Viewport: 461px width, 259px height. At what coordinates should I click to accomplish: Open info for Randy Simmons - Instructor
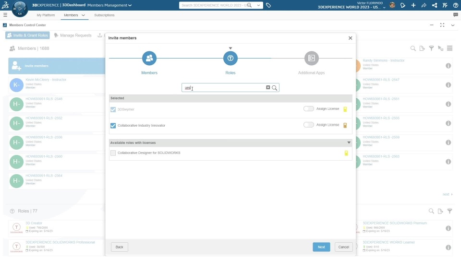point(448,66)
